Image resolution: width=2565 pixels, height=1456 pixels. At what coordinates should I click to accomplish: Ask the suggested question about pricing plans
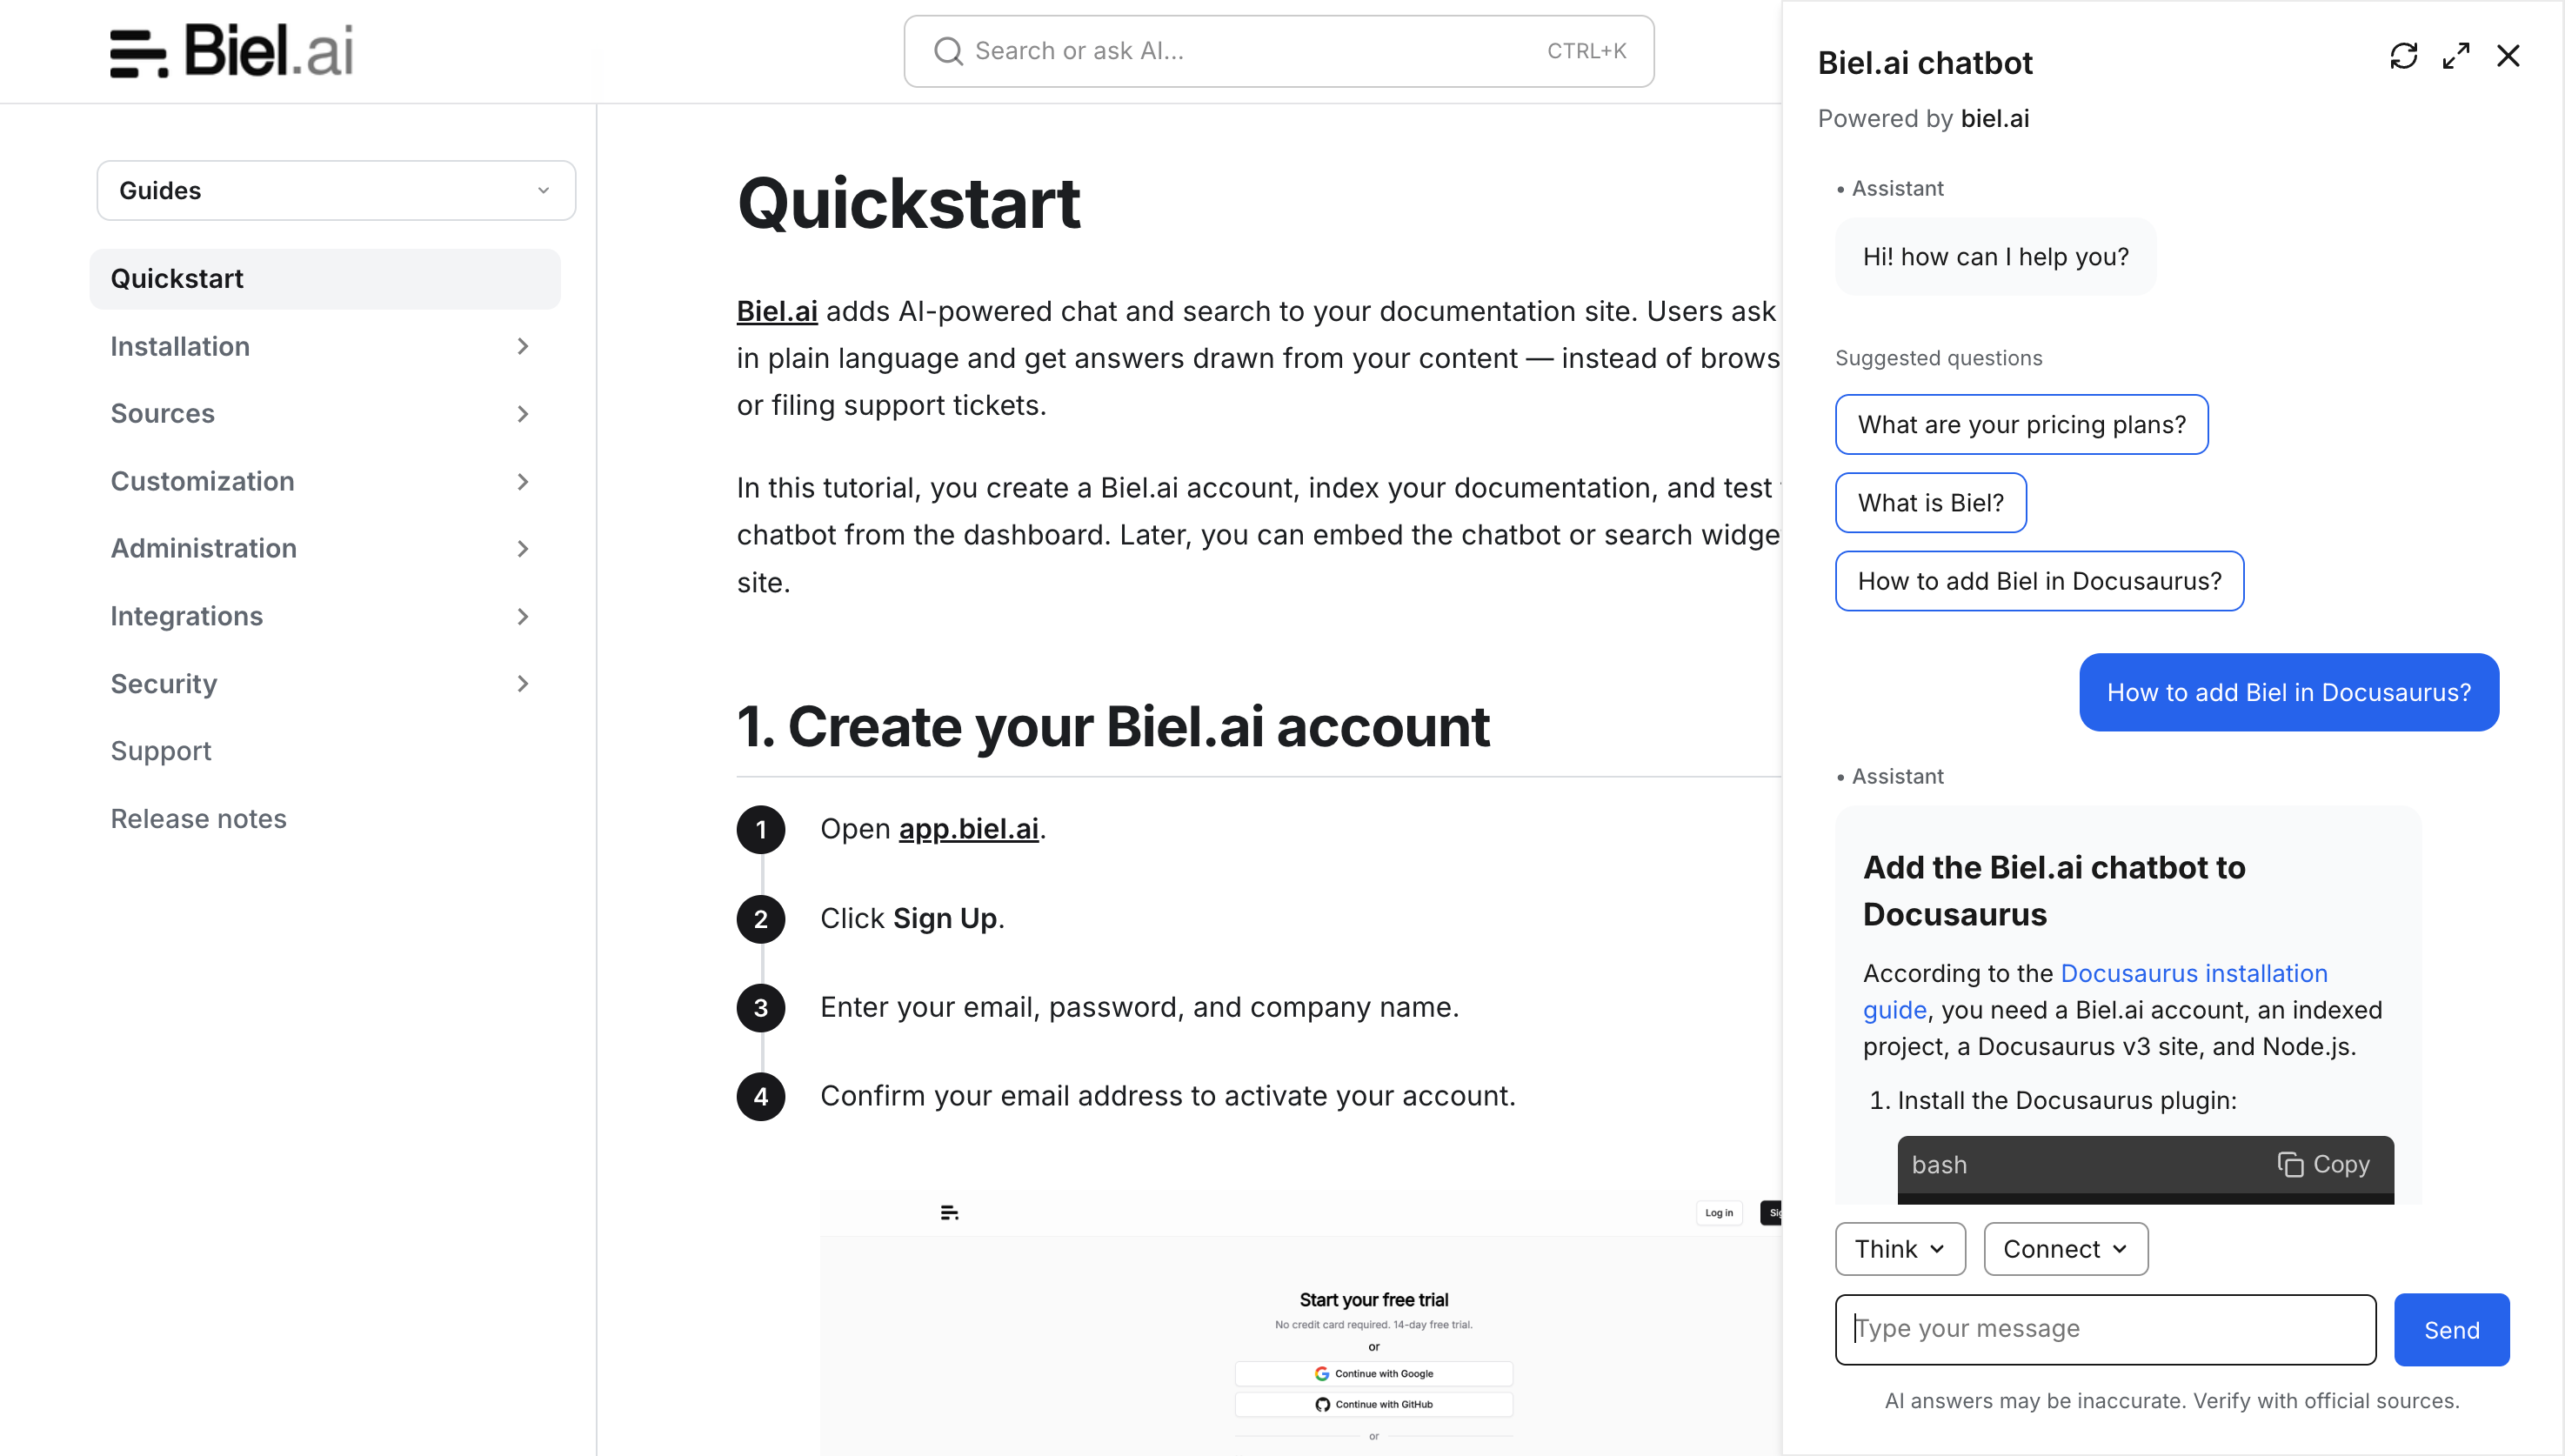tap(2021, 425)
